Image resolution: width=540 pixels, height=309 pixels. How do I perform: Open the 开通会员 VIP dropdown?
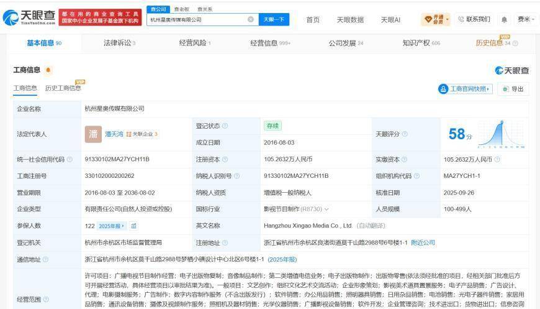click(436, 20)
